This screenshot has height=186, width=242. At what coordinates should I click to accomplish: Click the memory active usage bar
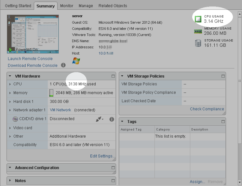pyautogui.click(x=51, y=93)
